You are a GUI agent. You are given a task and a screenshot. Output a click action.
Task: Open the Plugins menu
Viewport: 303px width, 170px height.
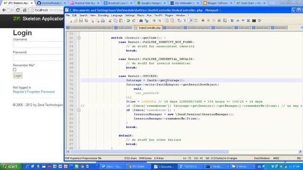click(x=169, y=15)
